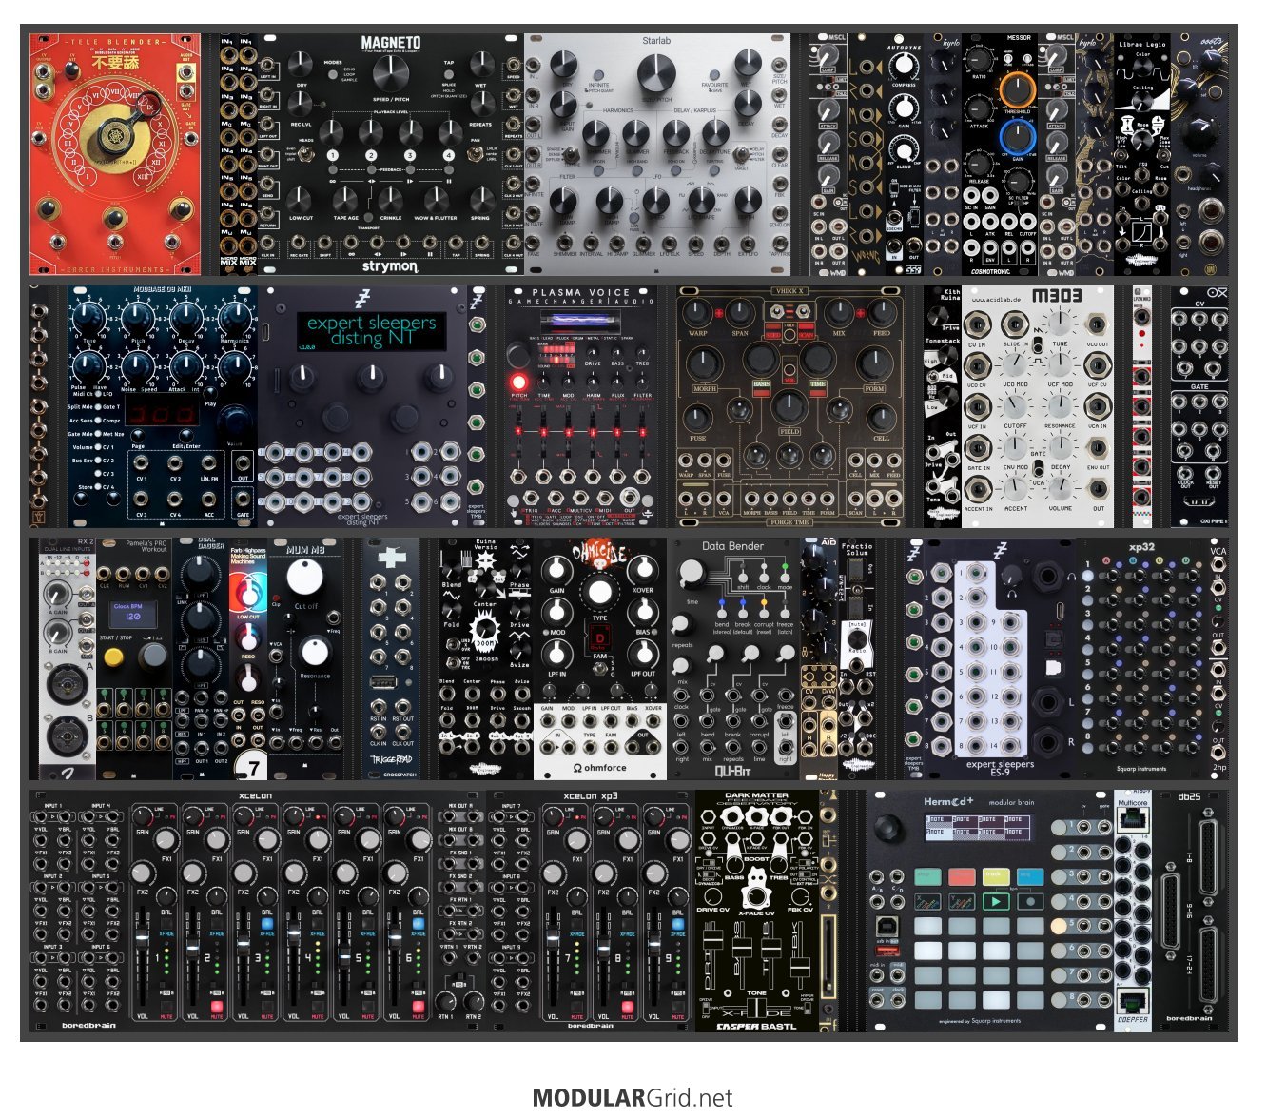Click the green pad on Hermod+
The image size is (1267, 1118).
928,875
